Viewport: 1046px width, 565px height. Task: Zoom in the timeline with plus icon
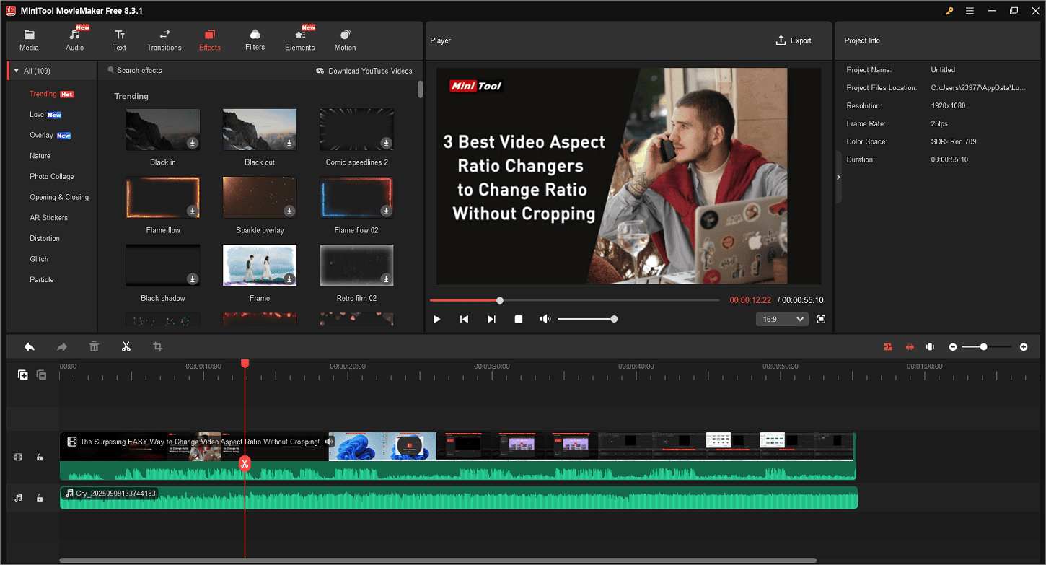(x=1024, y=347)
